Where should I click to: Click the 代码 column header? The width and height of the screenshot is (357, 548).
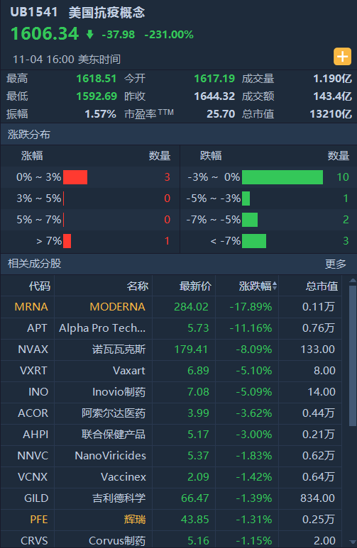coord(39,286)
